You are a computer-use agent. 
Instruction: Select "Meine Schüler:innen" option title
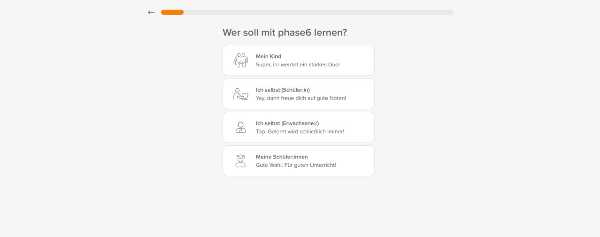pyautogui.click(x=282, y=157)
